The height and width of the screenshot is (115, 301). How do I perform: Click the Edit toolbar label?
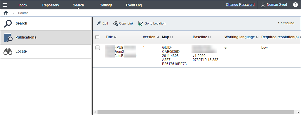(105, 23)
